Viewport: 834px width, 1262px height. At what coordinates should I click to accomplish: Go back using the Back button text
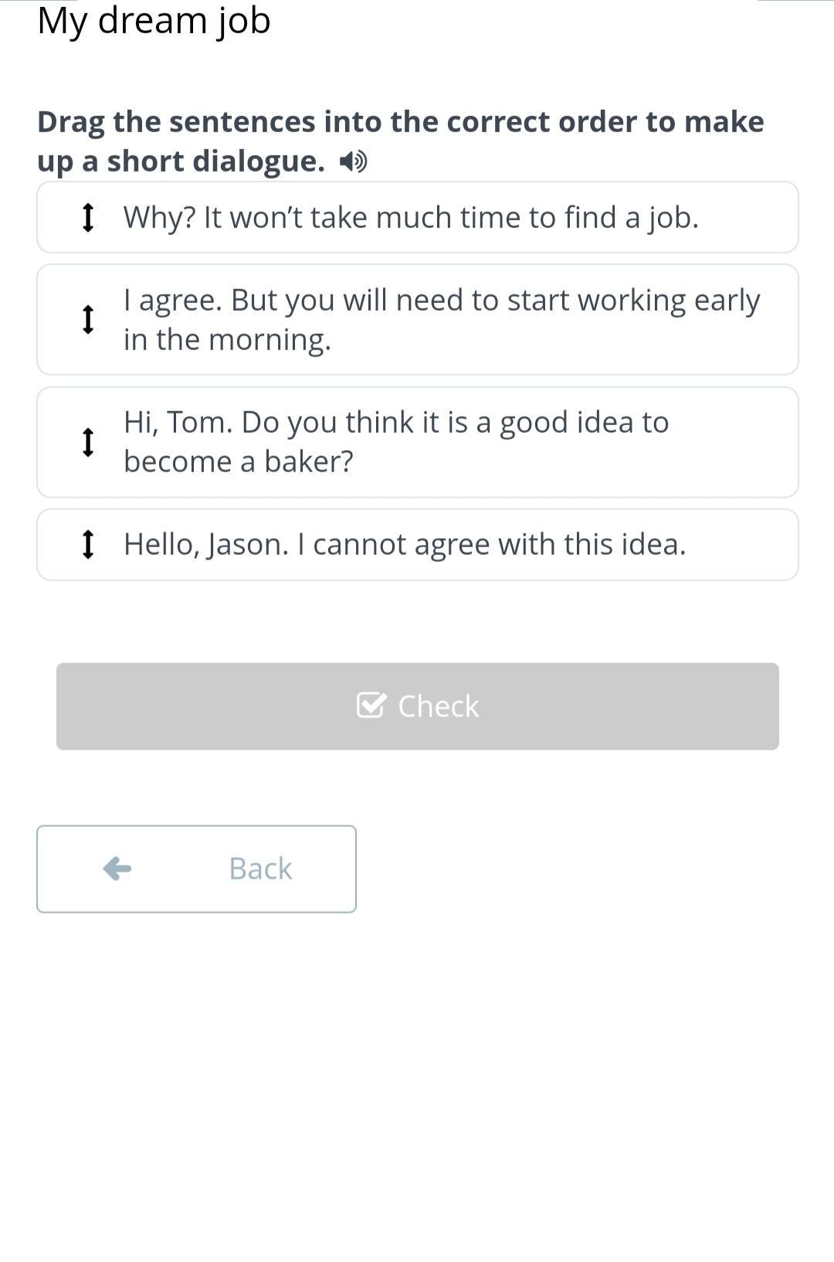260,869
